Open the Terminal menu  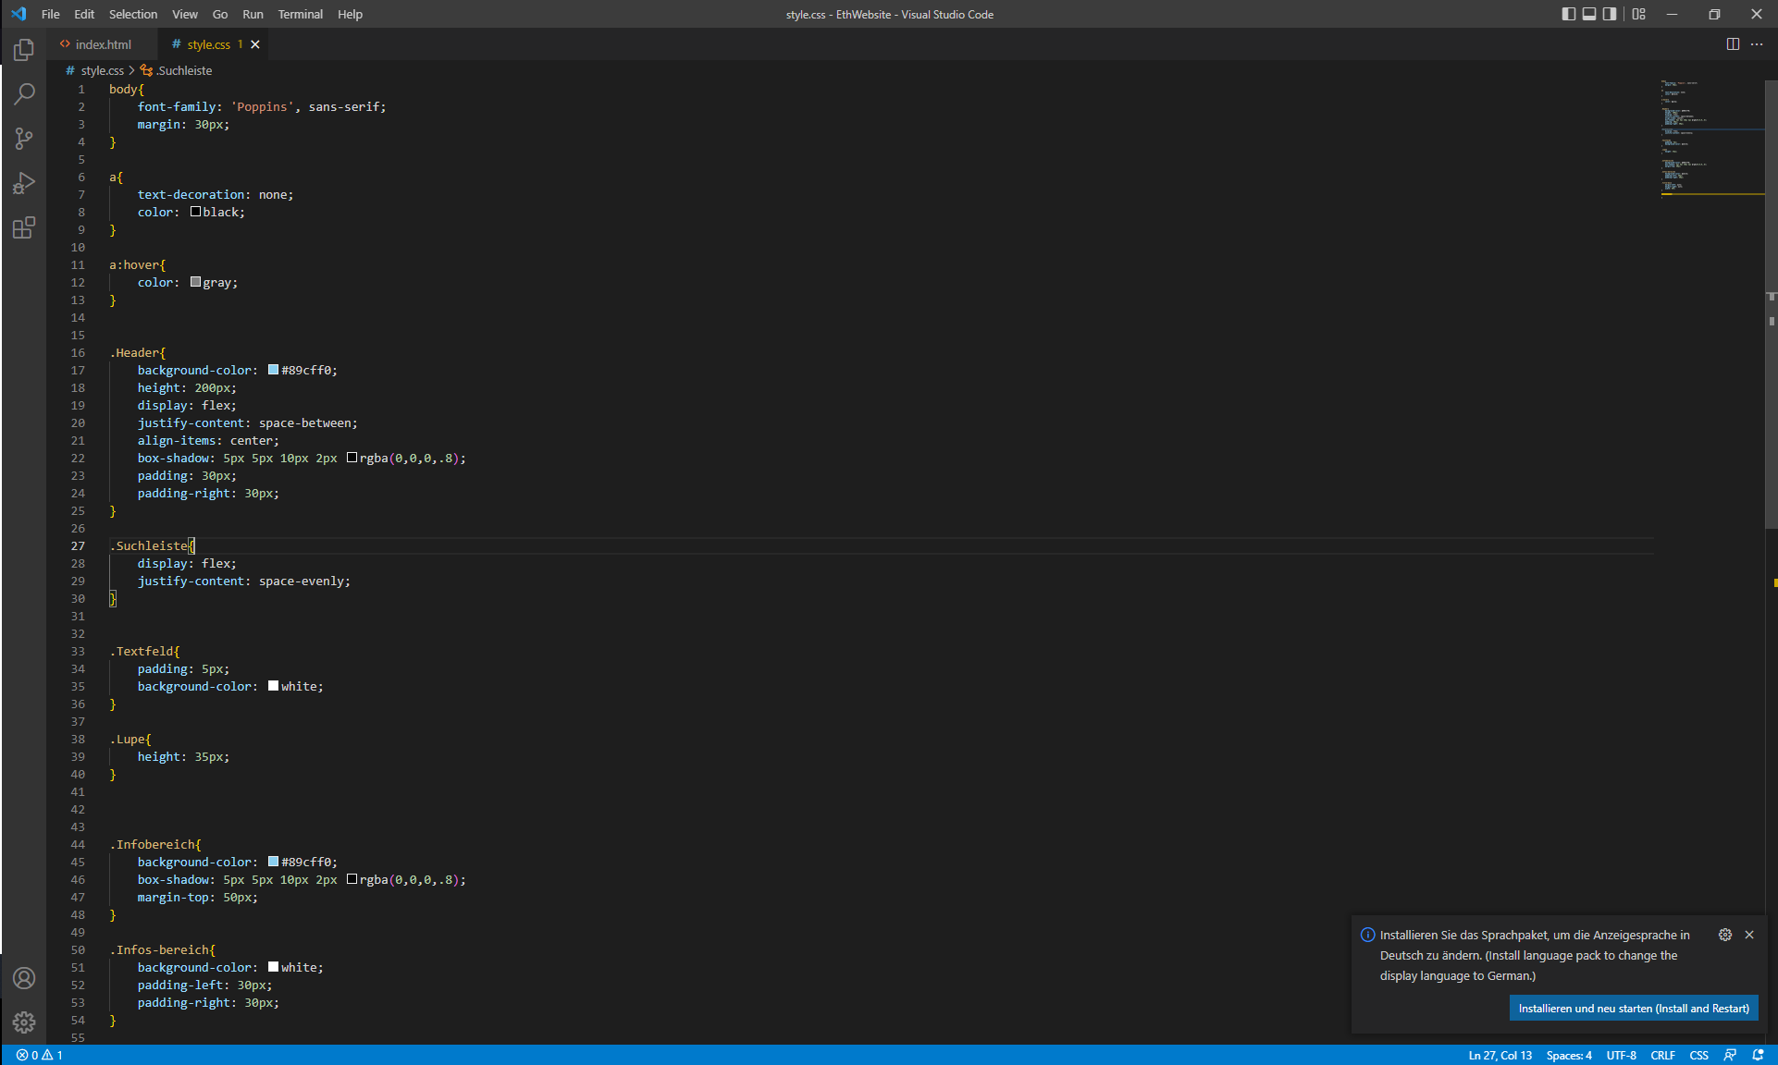click(300, 14)
